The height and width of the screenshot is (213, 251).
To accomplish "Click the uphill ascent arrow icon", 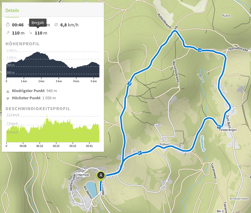I will pos(8,33).
